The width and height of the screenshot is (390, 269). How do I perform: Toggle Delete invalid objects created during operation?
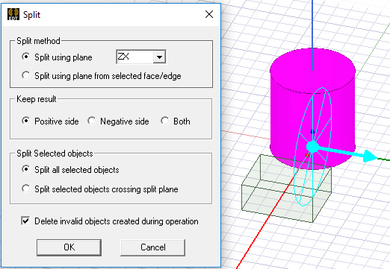pyautogui.click(x=25, y=221)
